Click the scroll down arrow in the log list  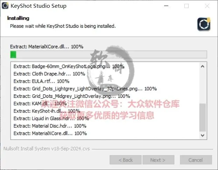pos(203,135)
